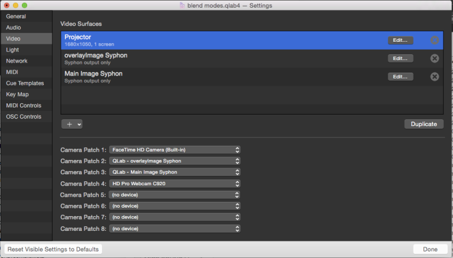Choose a device for Camera Patch 5

[175, 195]
